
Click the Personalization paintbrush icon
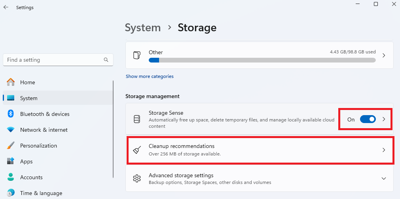11,146
